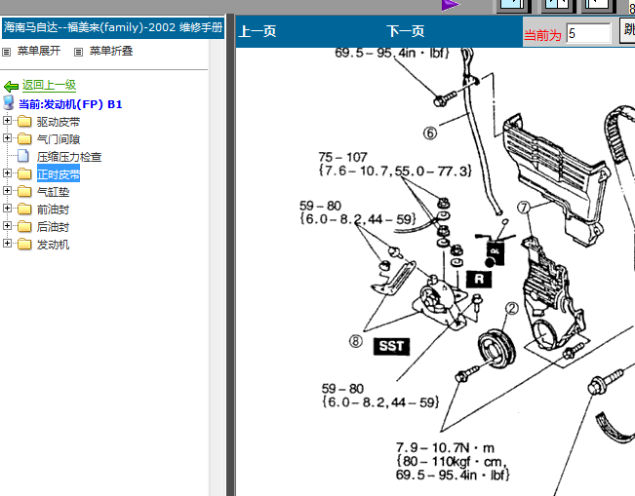Screen dimensions: 635x496
Task: Click the 海南马自达 manual title header
Action: coord(113,27)
